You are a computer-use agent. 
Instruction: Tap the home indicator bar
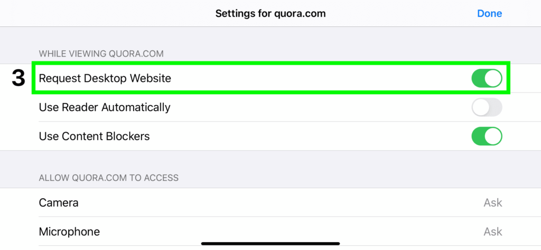click(270, 244)
